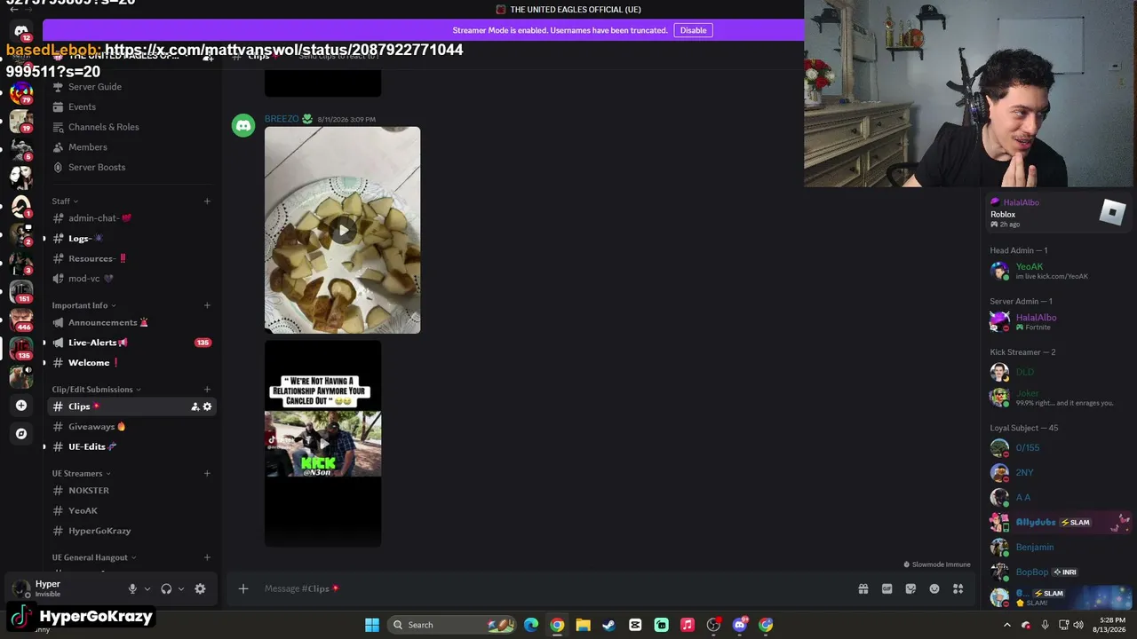Mute the microphone in user panel
The height and width of the screenshot is (639, 1137).
pos(132,588)
